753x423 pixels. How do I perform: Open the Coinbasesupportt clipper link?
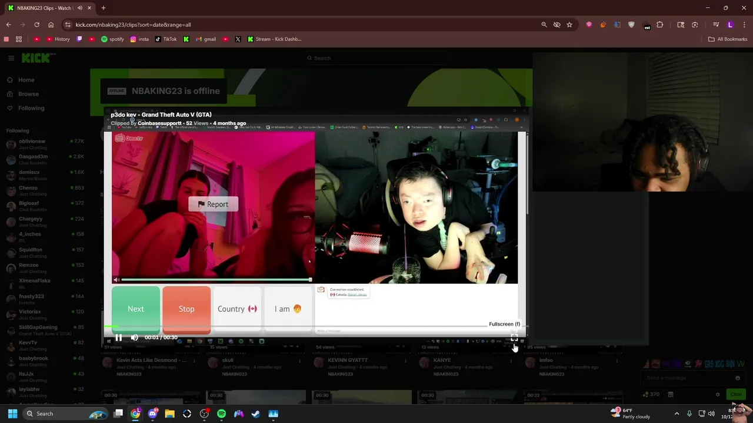[159, 123]
